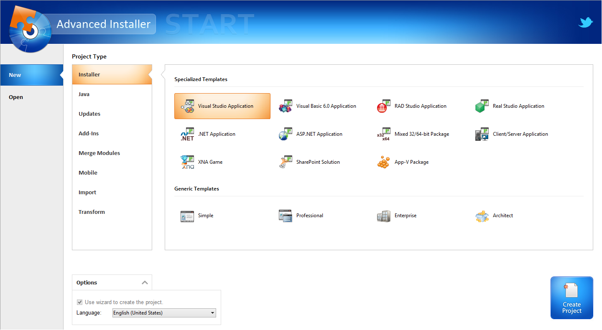
Task: Select the SharePoint Solution template icon
Action: pos(286,162)
